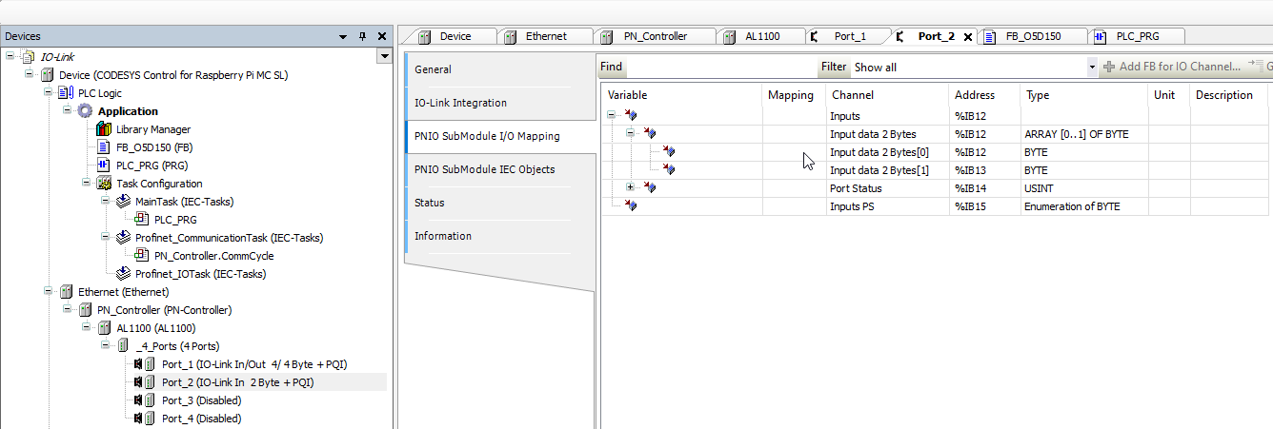This screenshot has height=429, width=1273.
Task: Collapse the Ethernet (Ethernet) tree node
Action: coord(49,292)
